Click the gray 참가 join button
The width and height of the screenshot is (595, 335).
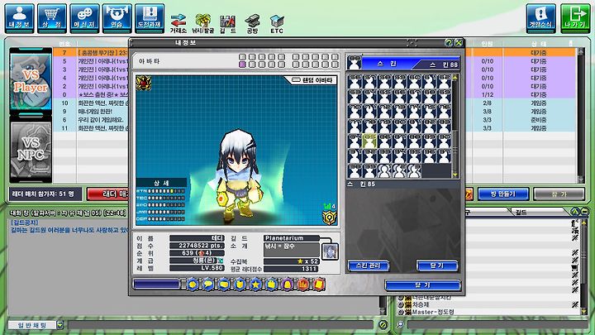coord(559,194)
